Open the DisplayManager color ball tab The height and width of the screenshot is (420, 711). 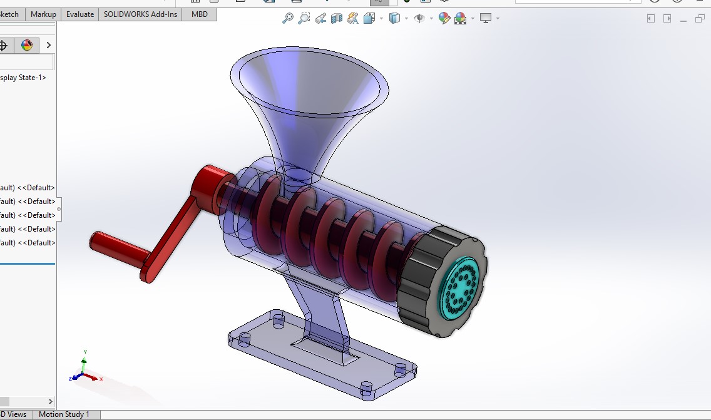[27, 45]
